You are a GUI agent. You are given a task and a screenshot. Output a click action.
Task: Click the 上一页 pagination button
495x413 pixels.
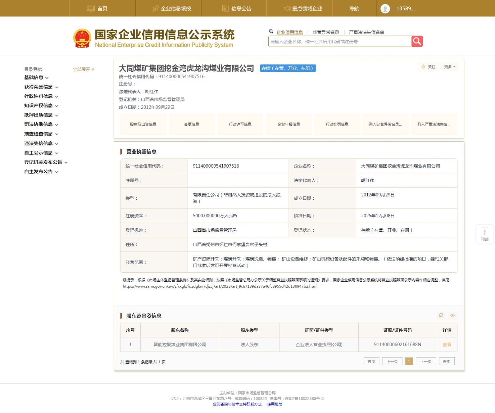tap(392, 362)
